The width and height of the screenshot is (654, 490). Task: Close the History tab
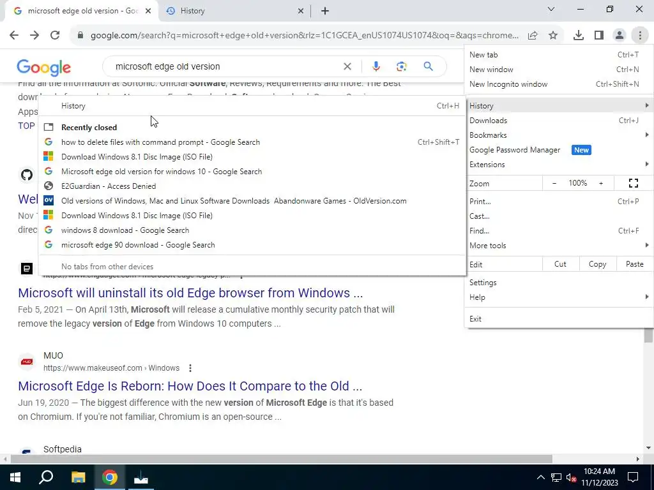point(301,11)
